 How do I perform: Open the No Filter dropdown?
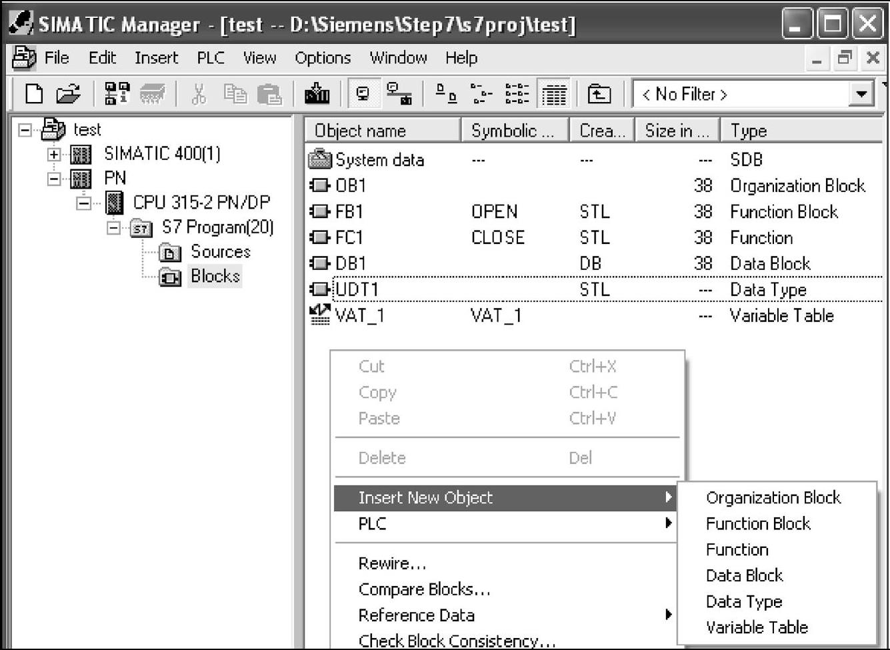861,94
